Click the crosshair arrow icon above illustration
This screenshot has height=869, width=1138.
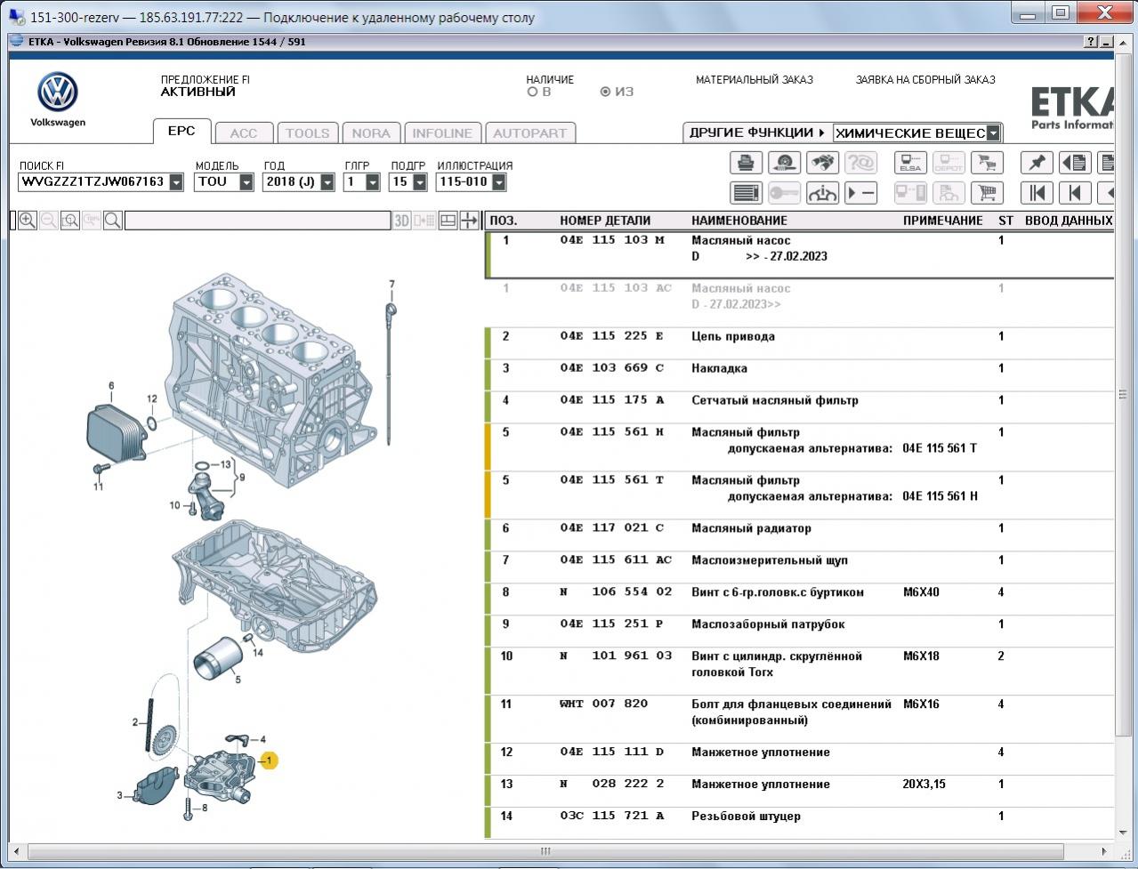[469, 221]
